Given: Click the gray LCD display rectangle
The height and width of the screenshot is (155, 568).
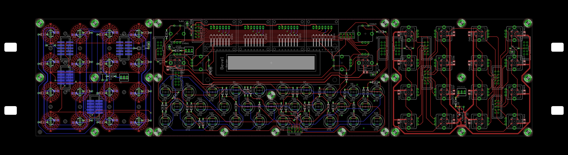Looking at the screenshot, I should pyautogui.click(x=271, y=63).
